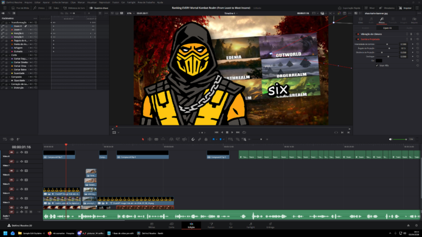Toggle the Quadros-chave panel button
The width and height of the screenshot is (422, 237).
click(99, 8)
